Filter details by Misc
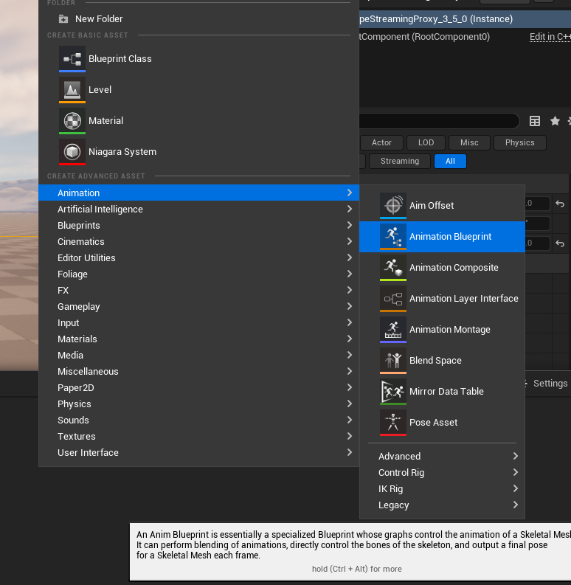Image resolution: width=571 pixels, height=585 pixels. coord(469,142)
